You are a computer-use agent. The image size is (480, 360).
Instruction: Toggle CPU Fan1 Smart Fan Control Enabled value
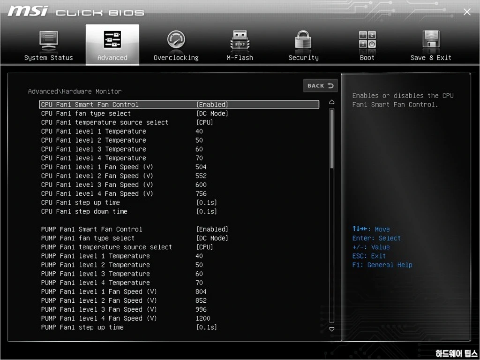212,105
